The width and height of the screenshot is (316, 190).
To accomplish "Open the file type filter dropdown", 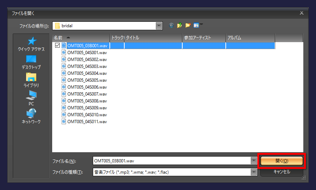I will [x=254, y=172].
